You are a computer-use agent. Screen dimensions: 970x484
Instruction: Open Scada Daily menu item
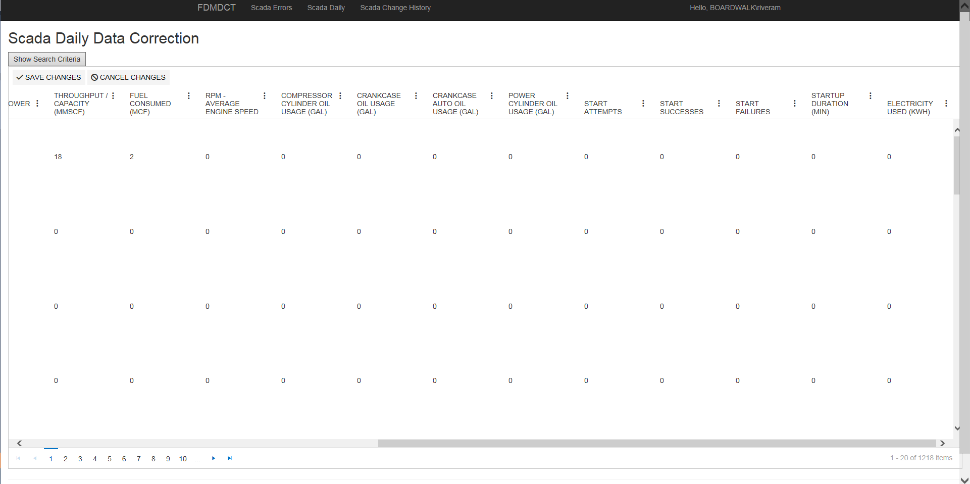(326, 8)
